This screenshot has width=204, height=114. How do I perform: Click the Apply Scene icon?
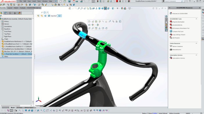[x=125, y=8]
